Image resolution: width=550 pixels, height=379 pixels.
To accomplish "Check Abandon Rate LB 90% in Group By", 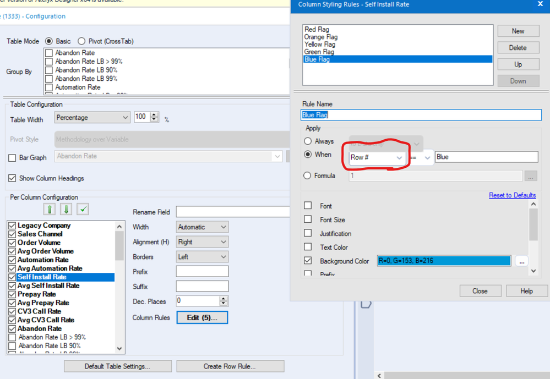I will point(49,70).
